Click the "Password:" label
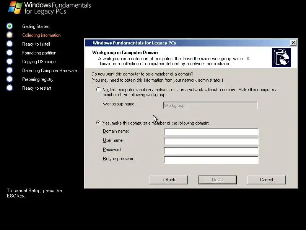 click(x=112, y=149)
